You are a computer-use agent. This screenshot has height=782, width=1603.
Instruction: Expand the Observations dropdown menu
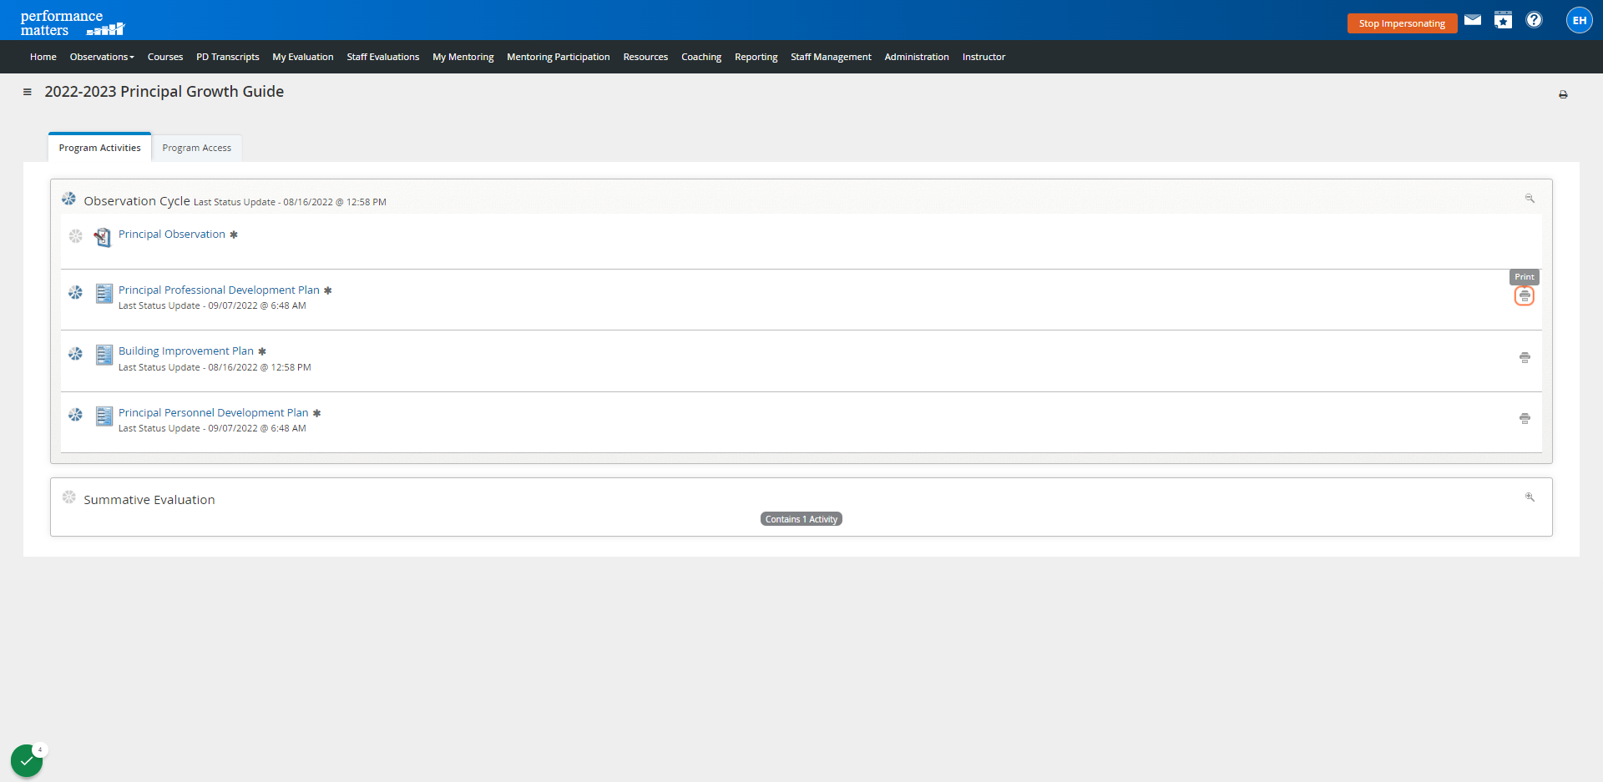(102, 57)
